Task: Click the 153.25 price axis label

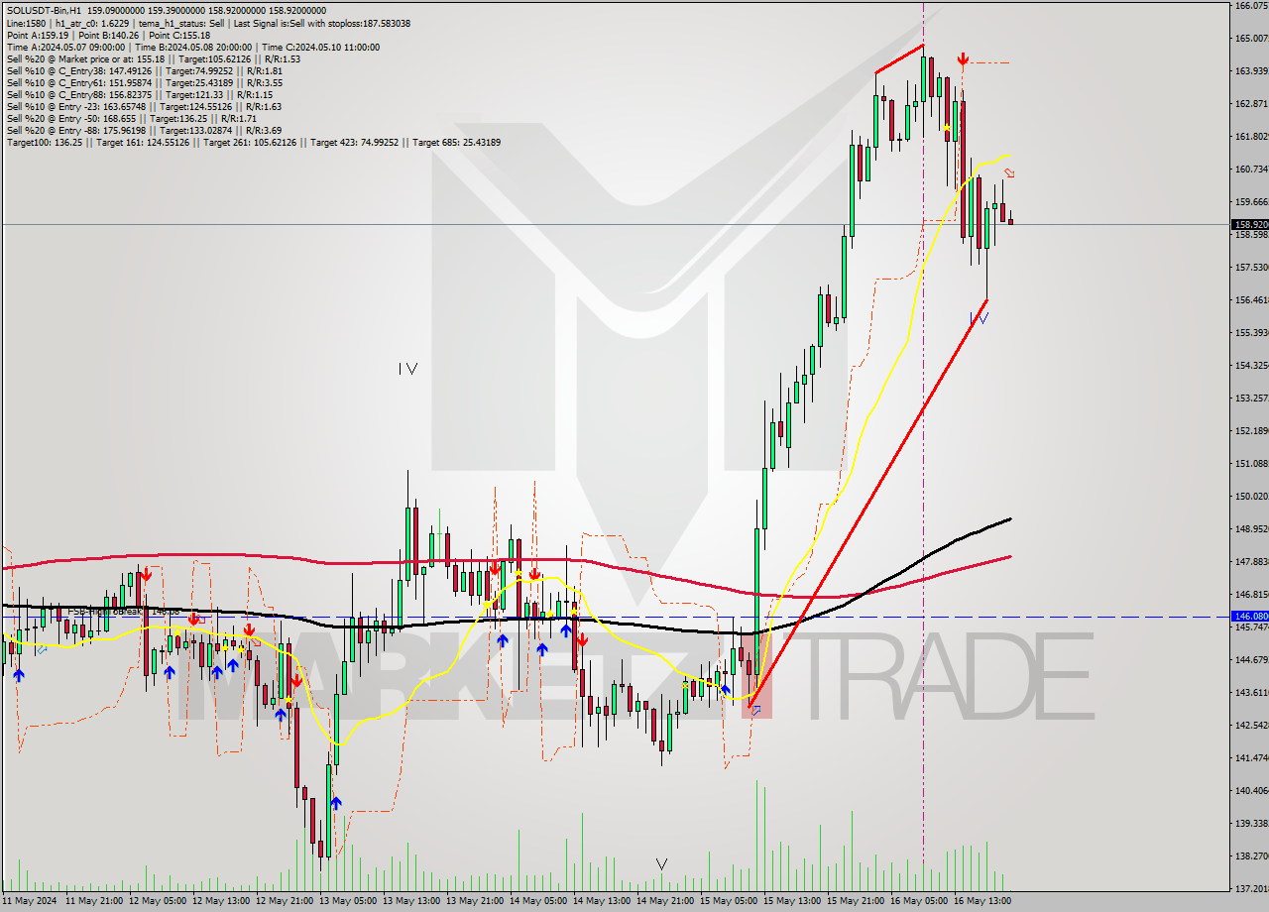Action: [x=1250, y=398]
